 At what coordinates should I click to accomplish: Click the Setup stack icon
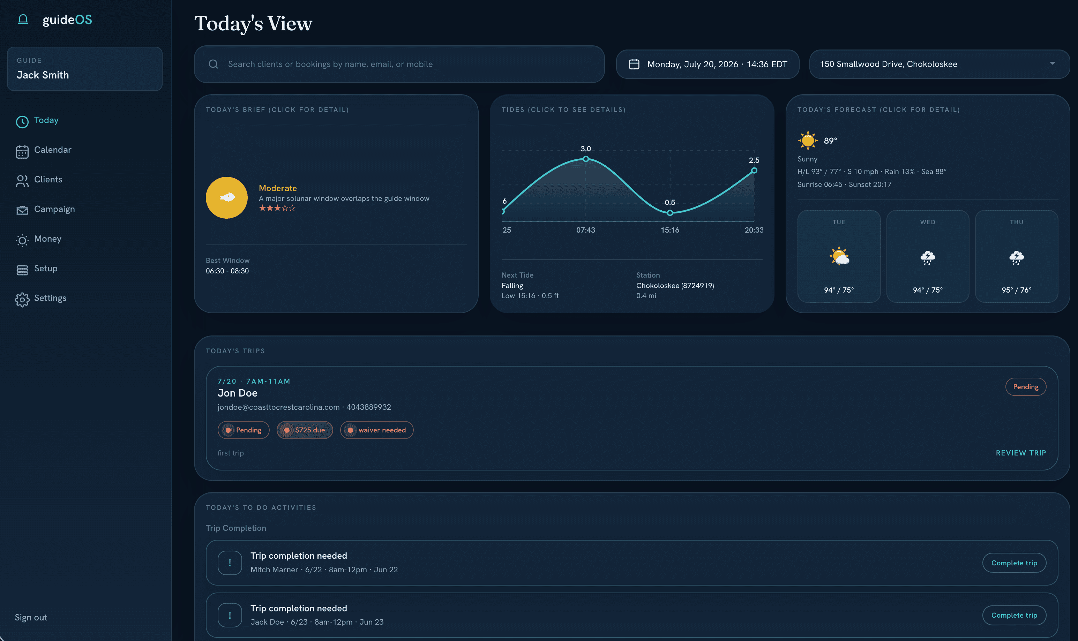pyautogui.click(x=22, y=270)
